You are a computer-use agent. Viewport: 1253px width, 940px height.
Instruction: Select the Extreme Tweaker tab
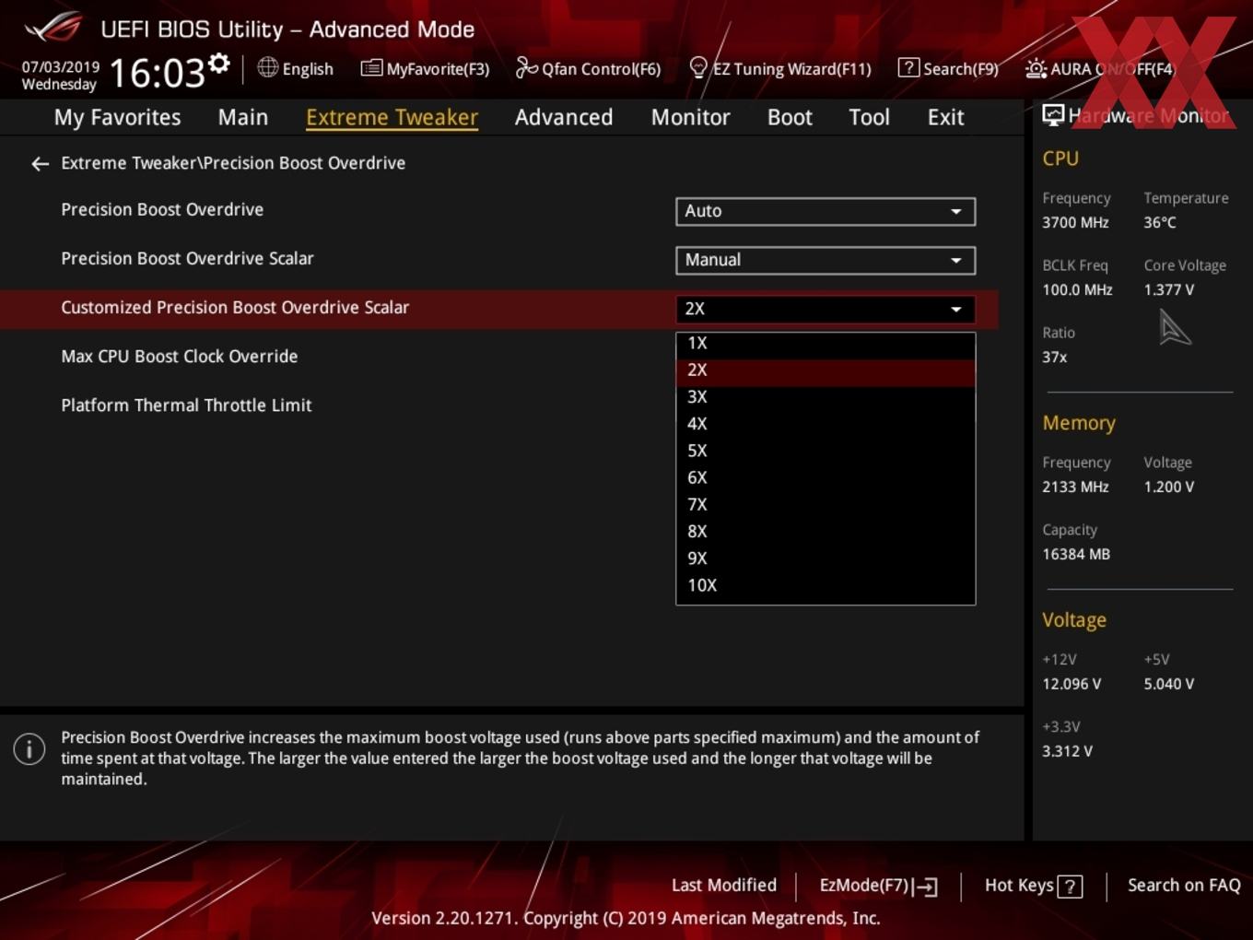pos(392,117)
